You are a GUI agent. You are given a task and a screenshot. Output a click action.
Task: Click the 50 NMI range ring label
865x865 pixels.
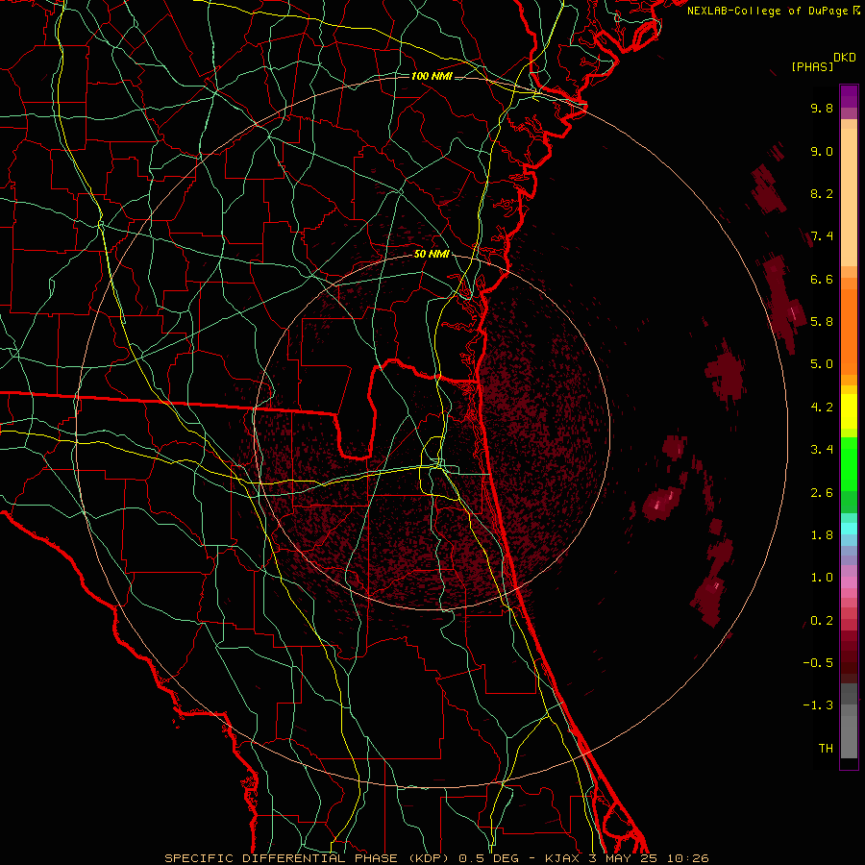(x=432, y=254)
